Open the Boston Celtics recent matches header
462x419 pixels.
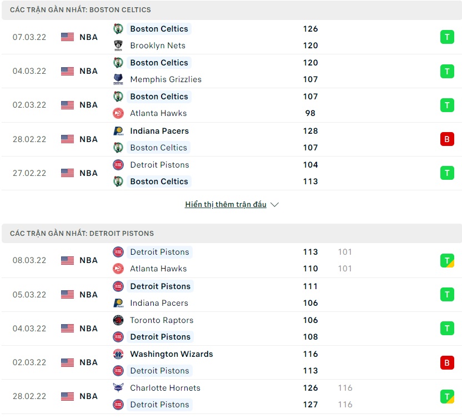click(81, 10)
